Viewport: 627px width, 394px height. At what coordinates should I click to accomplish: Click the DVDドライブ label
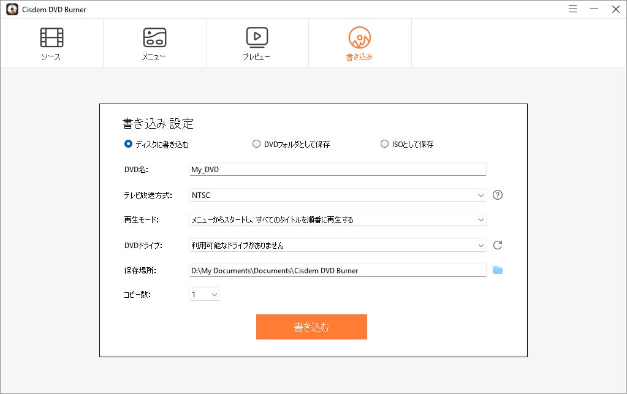pos(143,245)
